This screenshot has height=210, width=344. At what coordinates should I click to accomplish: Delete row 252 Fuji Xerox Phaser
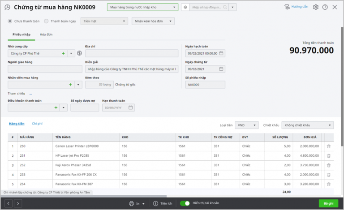coord(328,165)
